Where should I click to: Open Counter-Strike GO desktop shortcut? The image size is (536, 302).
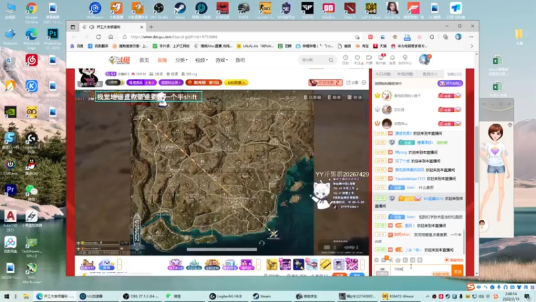click(x=265, y=10)
